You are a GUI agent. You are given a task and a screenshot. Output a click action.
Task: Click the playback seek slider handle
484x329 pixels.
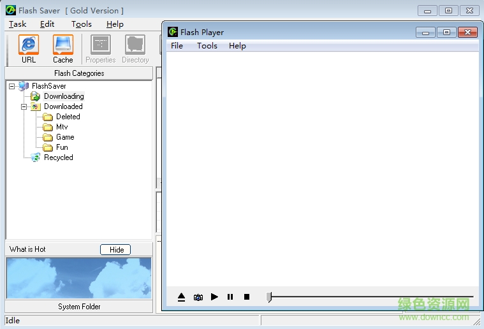269,297
